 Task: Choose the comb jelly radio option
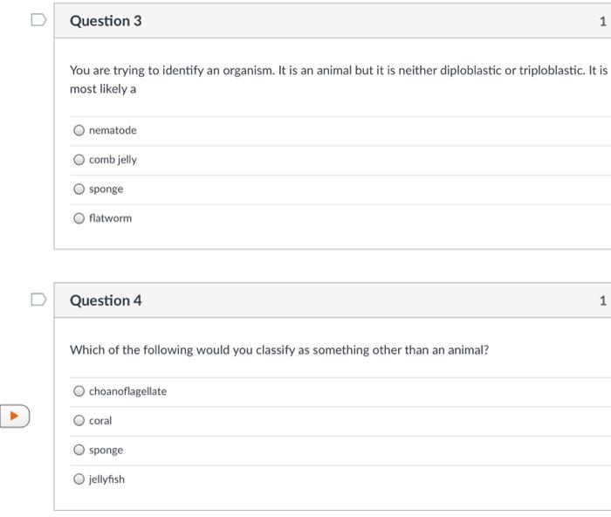[79, 160]
